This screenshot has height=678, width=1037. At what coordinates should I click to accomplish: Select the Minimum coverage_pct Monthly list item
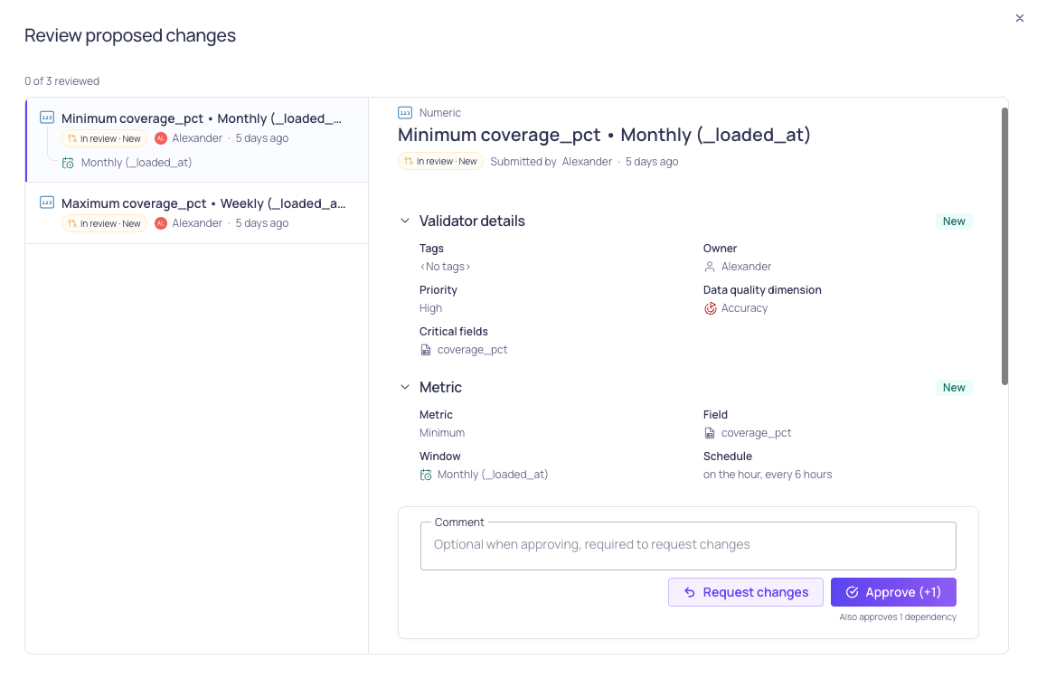(197, 139)
